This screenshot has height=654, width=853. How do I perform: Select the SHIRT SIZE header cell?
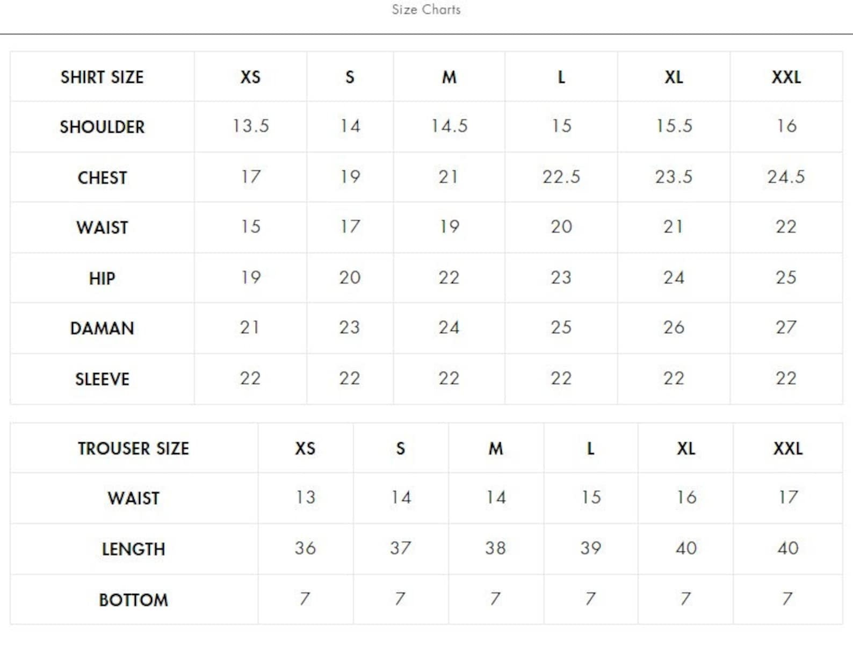tap(102, 77)
